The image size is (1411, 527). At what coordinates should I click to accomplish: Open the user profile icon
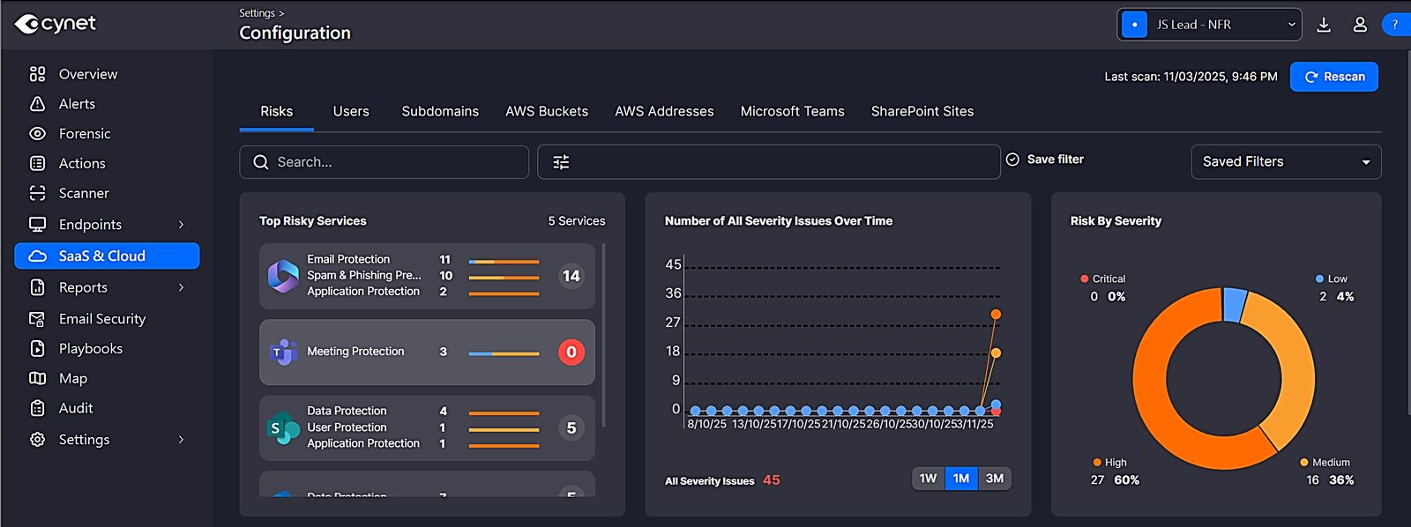click(1360, 25)
